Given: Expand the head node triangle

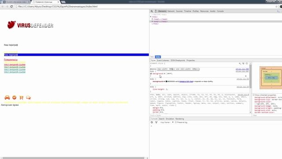Looking at the screenshot, I should (152, 19).
